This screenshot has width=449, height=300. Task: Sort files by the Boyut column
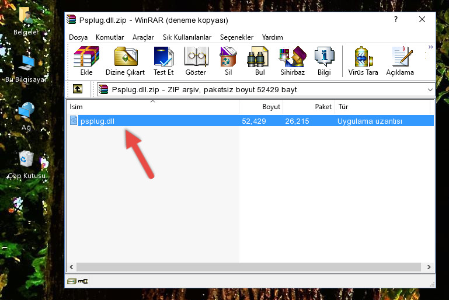261,107
